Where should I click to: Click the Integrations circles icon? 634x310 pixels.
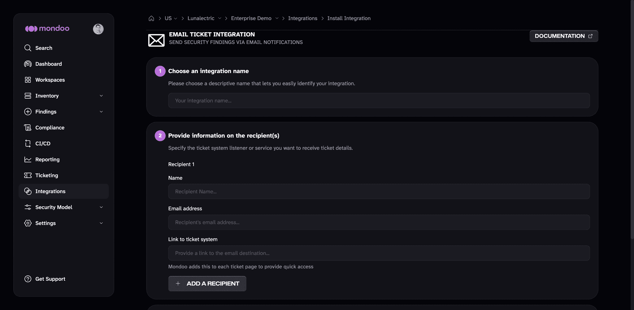point(28,191)
